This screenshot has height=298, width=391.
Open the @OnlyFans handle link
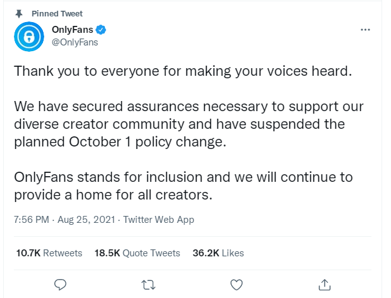pyautogui.click(x=75, y=42)
